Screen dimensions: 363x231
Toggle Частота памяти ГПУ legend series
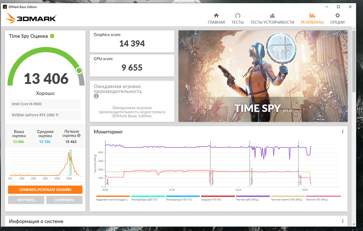(288, 198)
